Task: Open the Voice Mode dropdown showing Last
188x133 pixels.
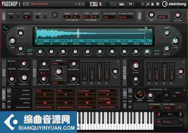Action: pos(109,17)
